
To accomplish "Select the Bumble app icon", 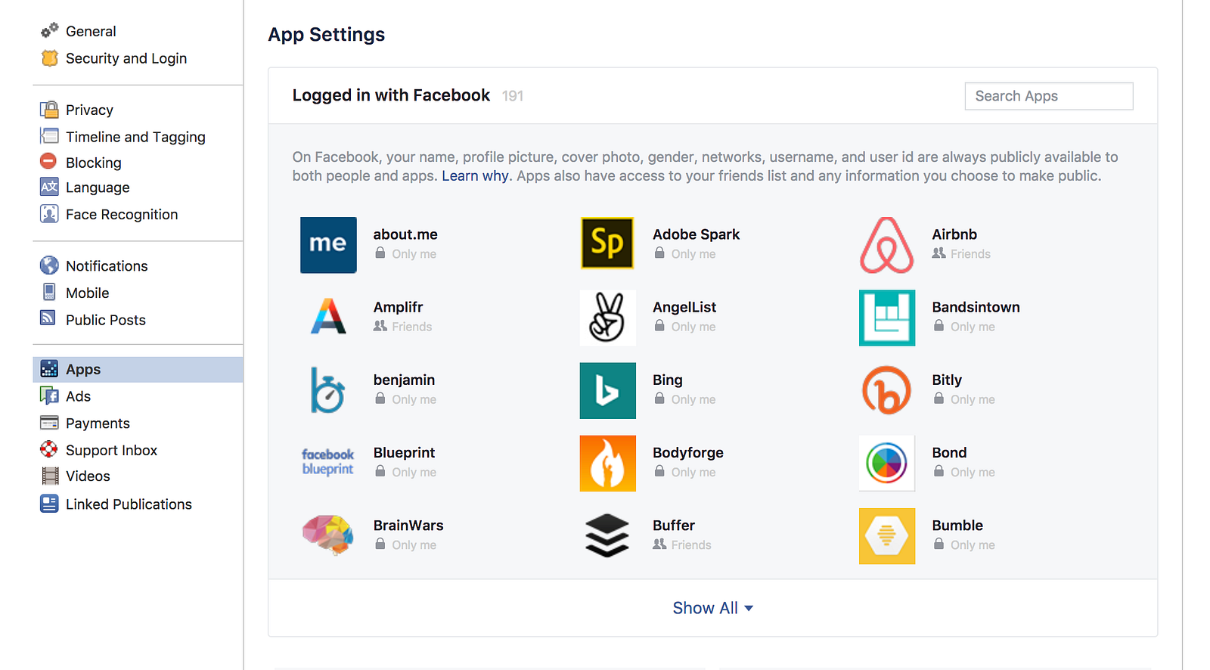I will point(886,536).
